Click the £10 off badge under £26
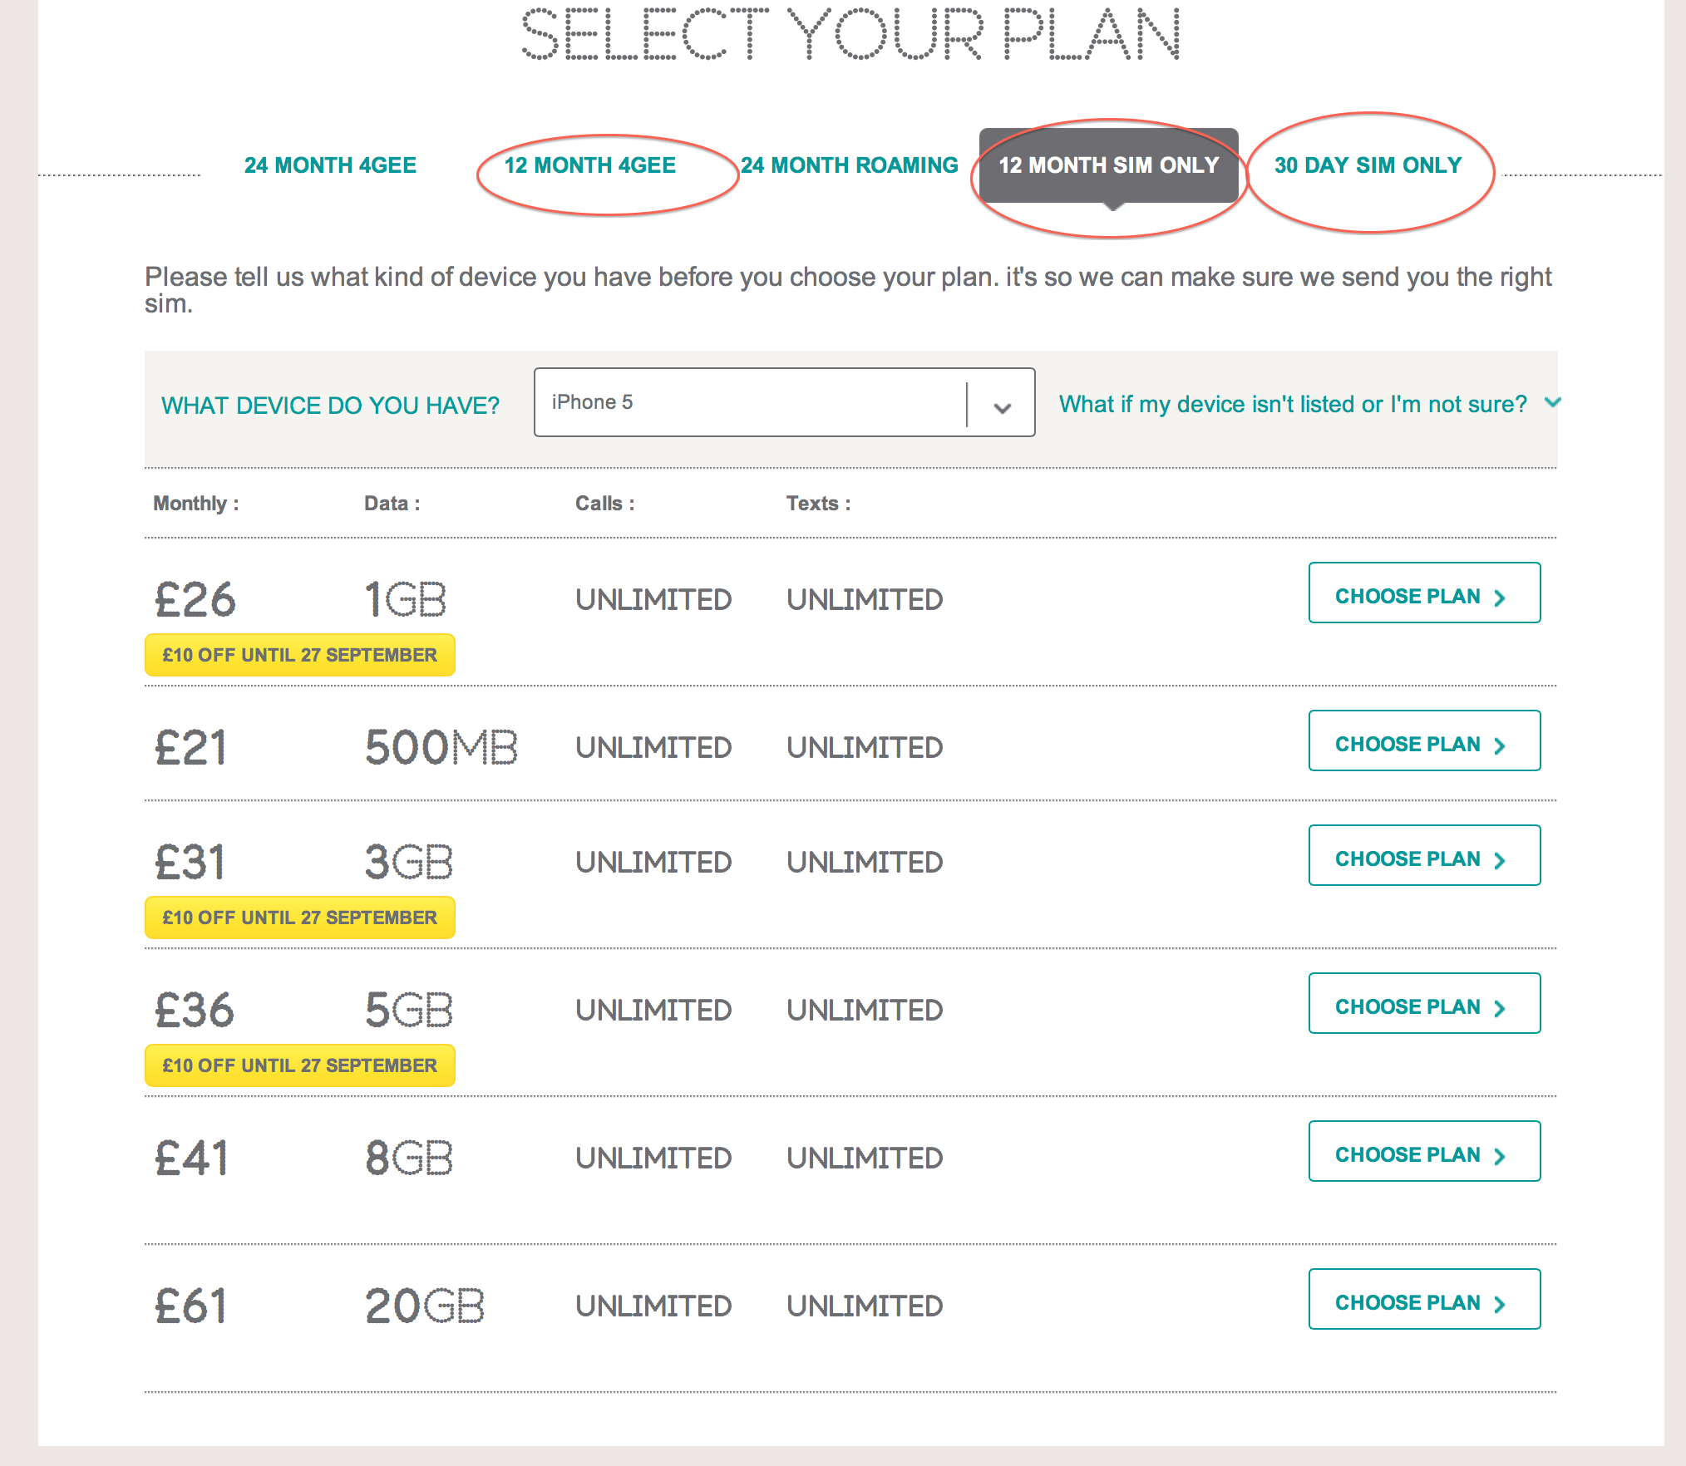Screen dimensions: 1686x1466 (300, 655)
